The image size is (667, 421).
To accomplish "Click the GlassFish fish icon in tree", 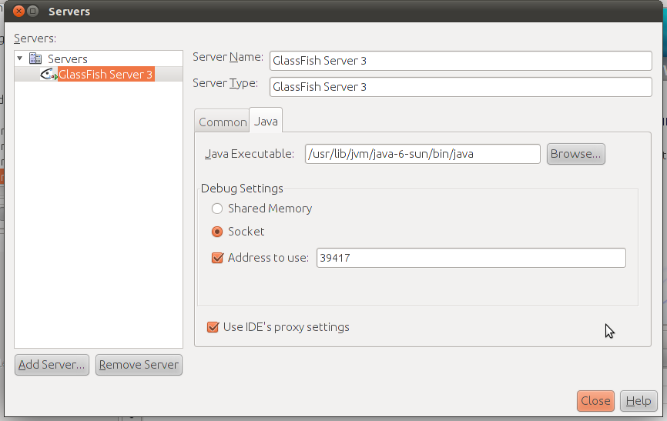I will click(x=49, y=75).
